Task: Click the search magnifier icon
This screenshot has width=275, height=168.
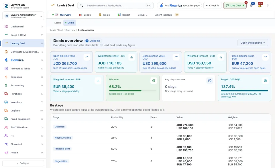Action: coord(81,6)
